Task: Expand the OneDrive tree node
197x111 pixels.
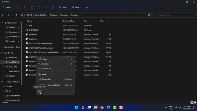Action: [2, 47]
